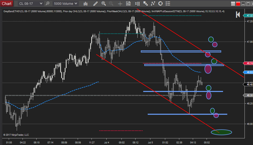Open the data box icon
This screenshot has width=253, height=145.
pos(128,3)
